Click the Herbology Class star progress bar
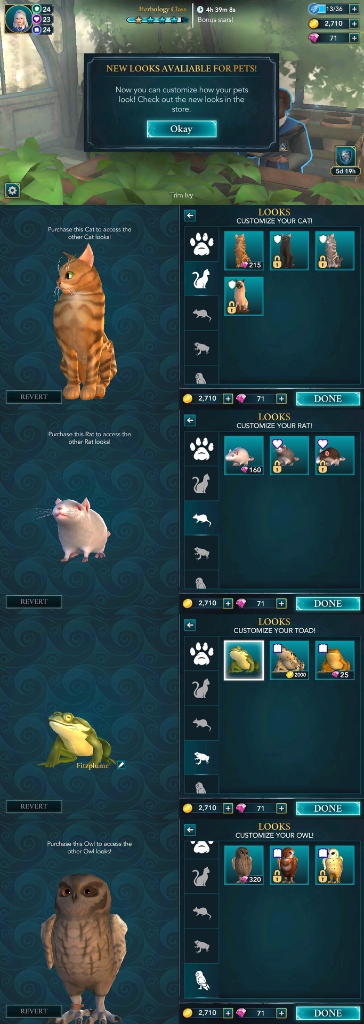This screenshot has height=1024, width=364. [x=157, y=20]
